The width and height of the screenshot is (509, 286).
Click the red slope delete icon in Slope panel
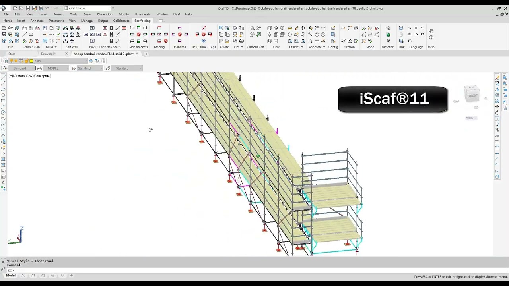(x=377, y=28)
